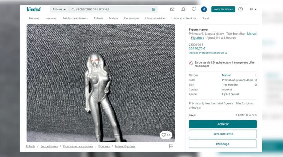The width and height of the screenshot is (283, 157).
Task: Open the M profile avatar menu
Action: (204, 9)
